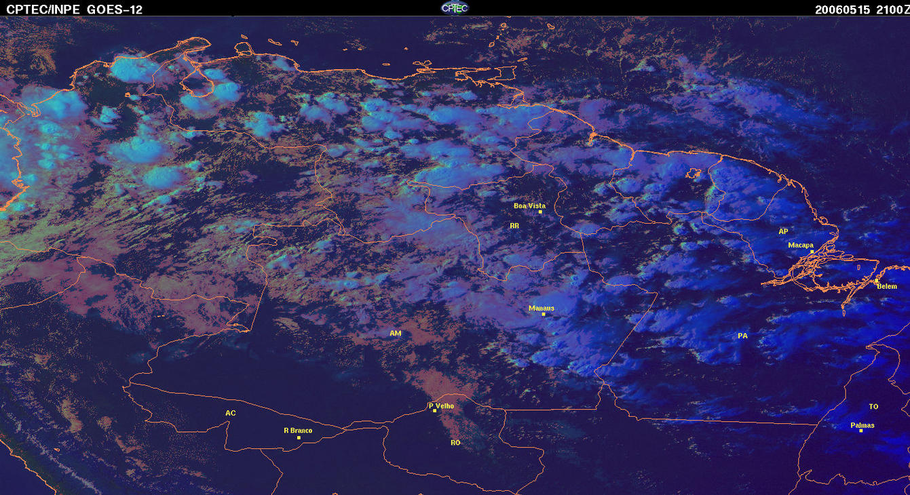This screenshot has width=910, height=495.
Task: Click the Boa Vista city label
Action: (x=529, y=205)
